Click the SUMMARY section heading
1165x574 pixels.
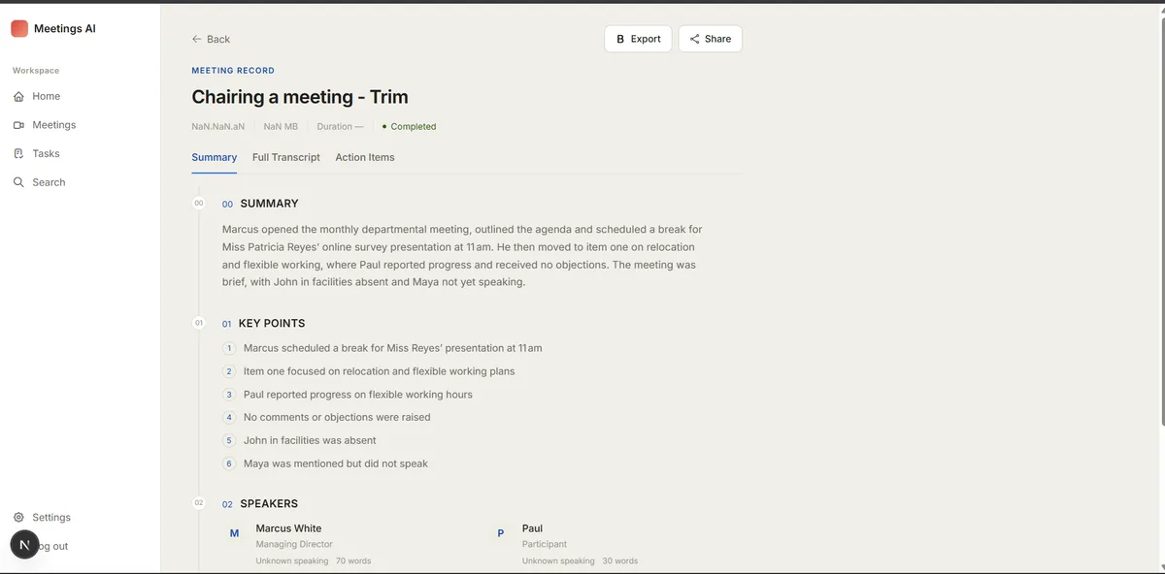tap(269, 204)
